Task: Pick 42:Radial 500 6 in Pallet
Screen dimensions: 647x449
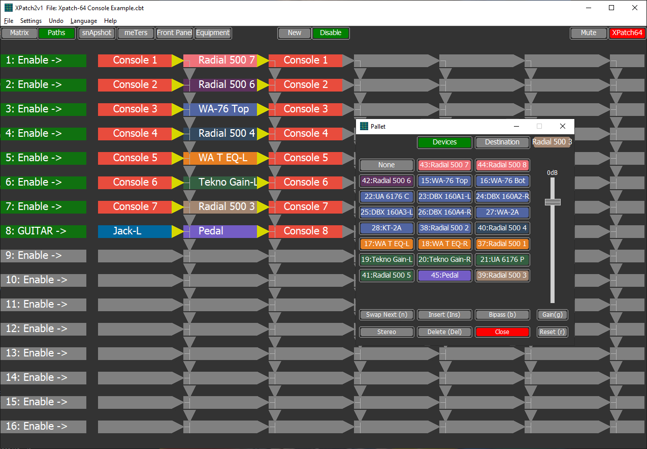Action: click(x=386, y=181)
